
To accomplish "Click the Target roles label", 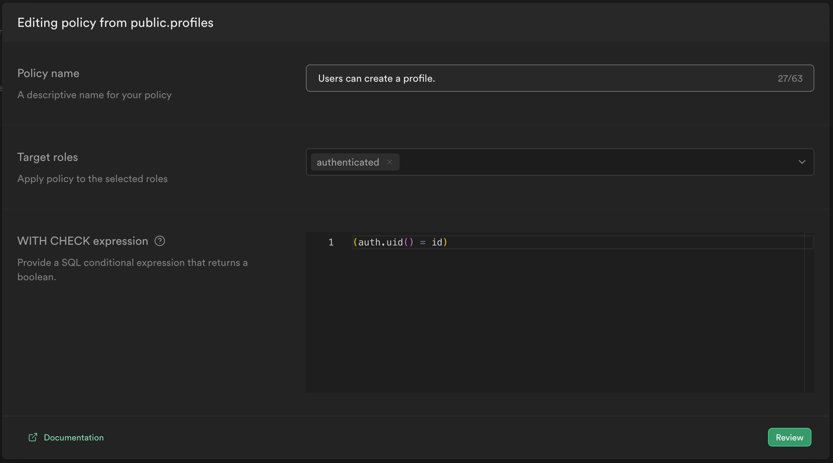I will 47,157.
